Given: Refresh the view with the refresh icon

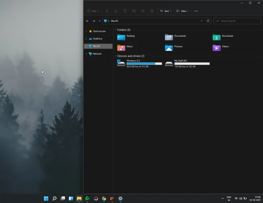Looking at the screenshot, I should click(208, 21).
